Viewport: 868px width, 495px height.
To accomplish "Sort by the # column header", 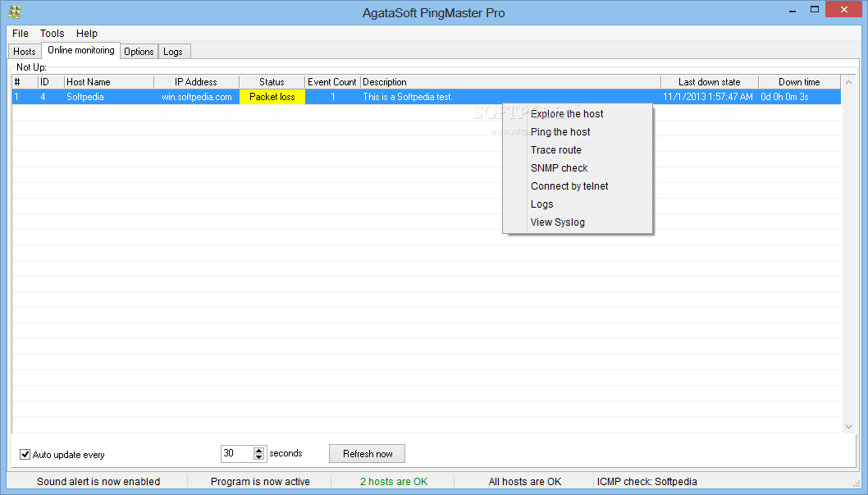I will (x=25, y=82).
